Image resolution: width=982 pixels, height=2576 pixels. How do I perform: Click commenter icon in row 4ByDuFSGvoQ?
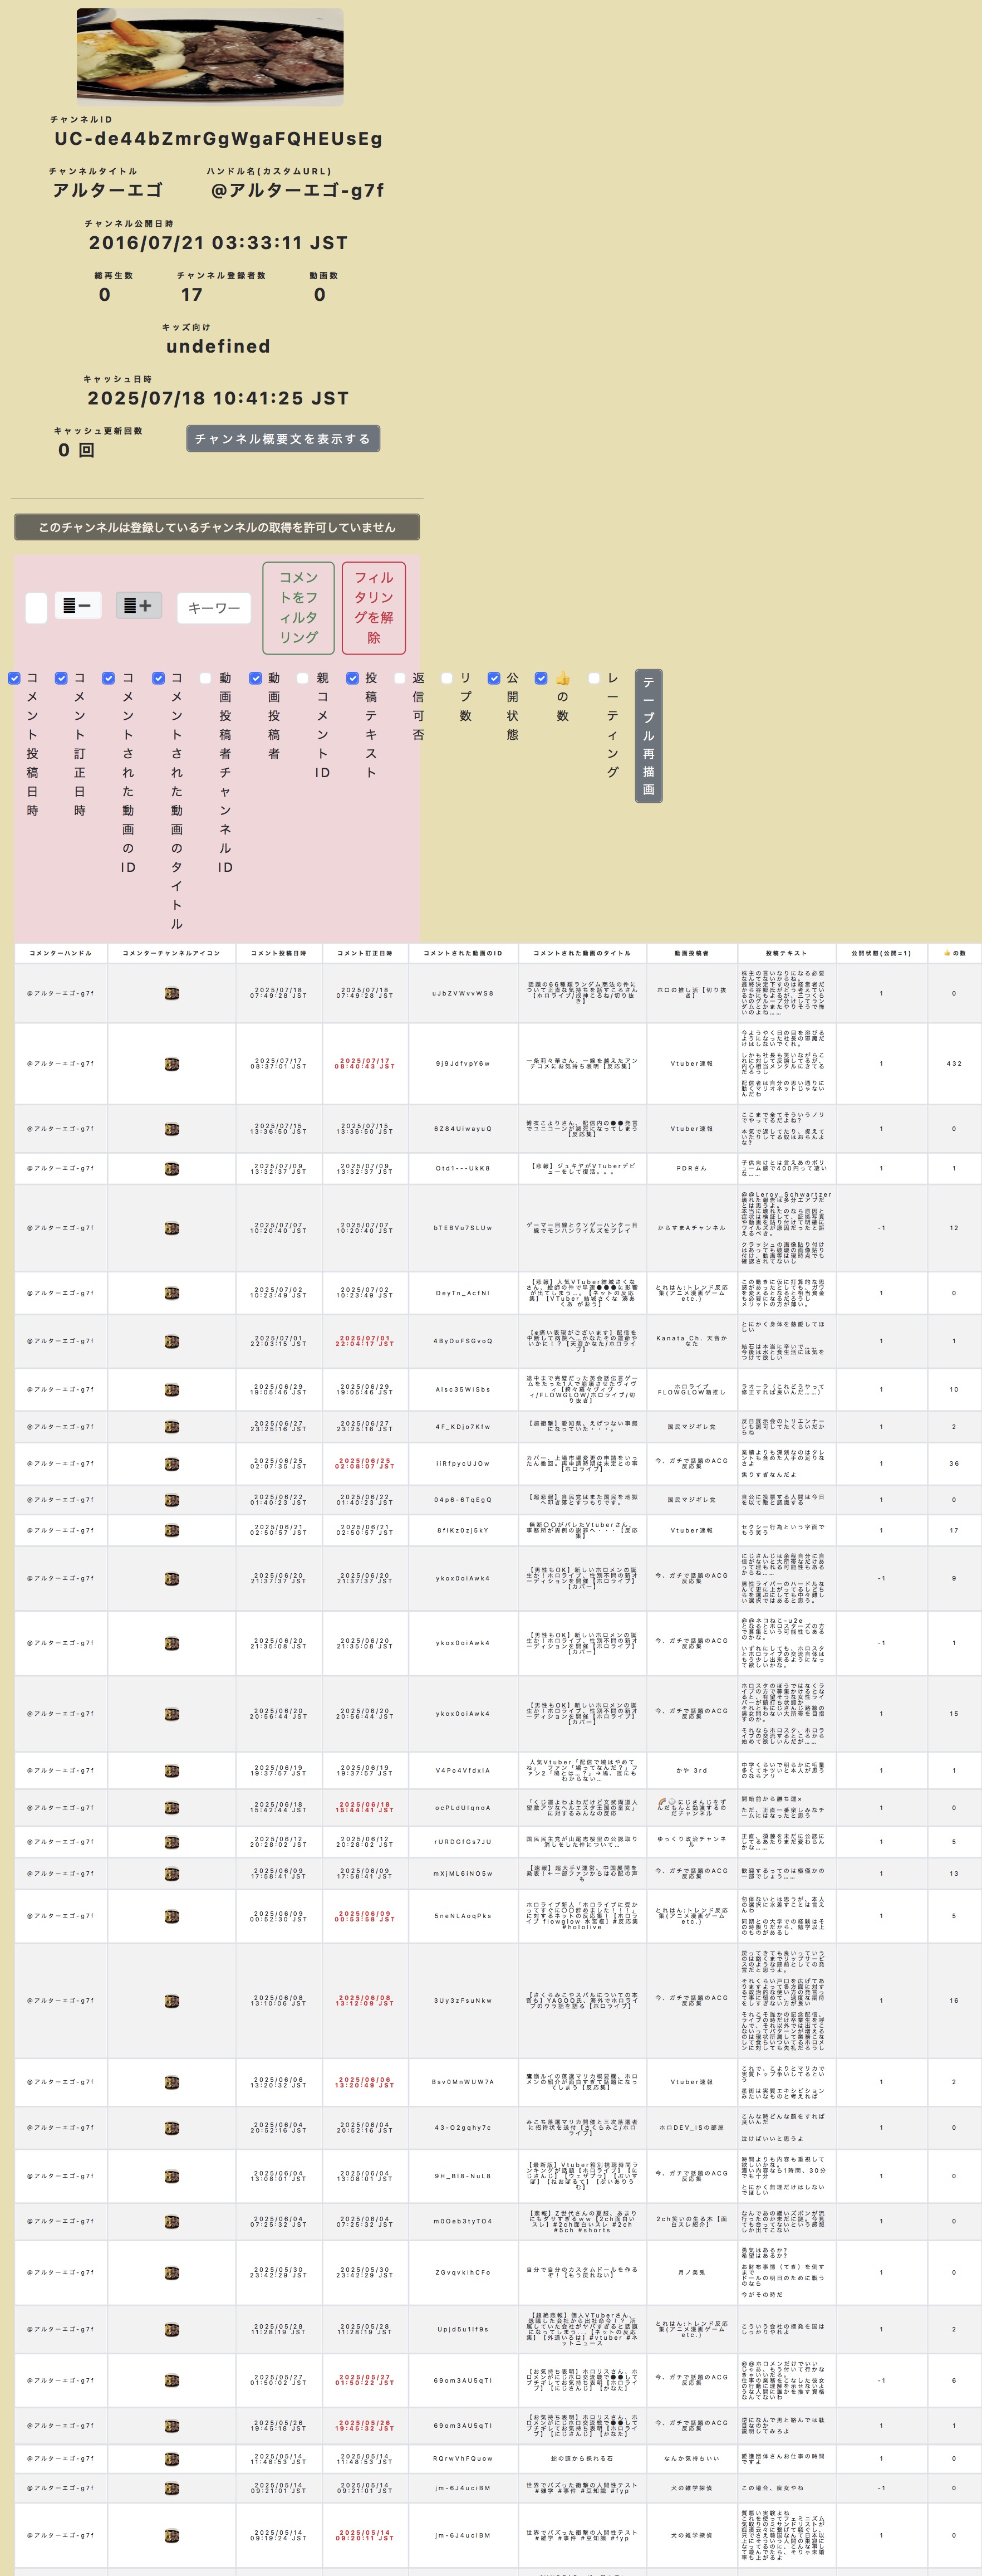tap(172, 1341)
